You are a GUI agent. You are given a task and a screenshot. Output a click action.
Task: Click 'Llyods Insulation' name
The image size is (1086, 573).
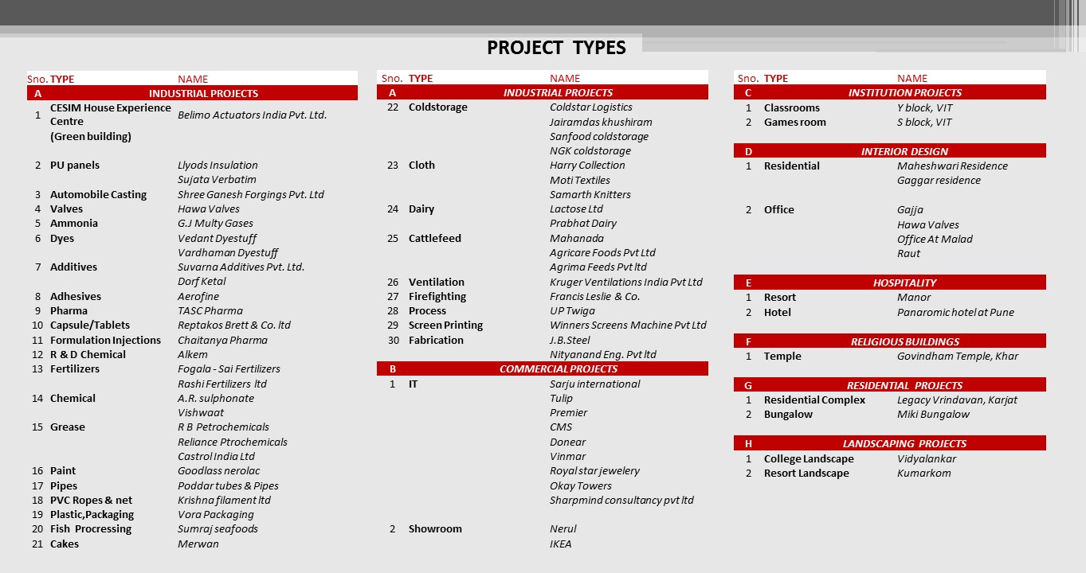pos(218,166)
